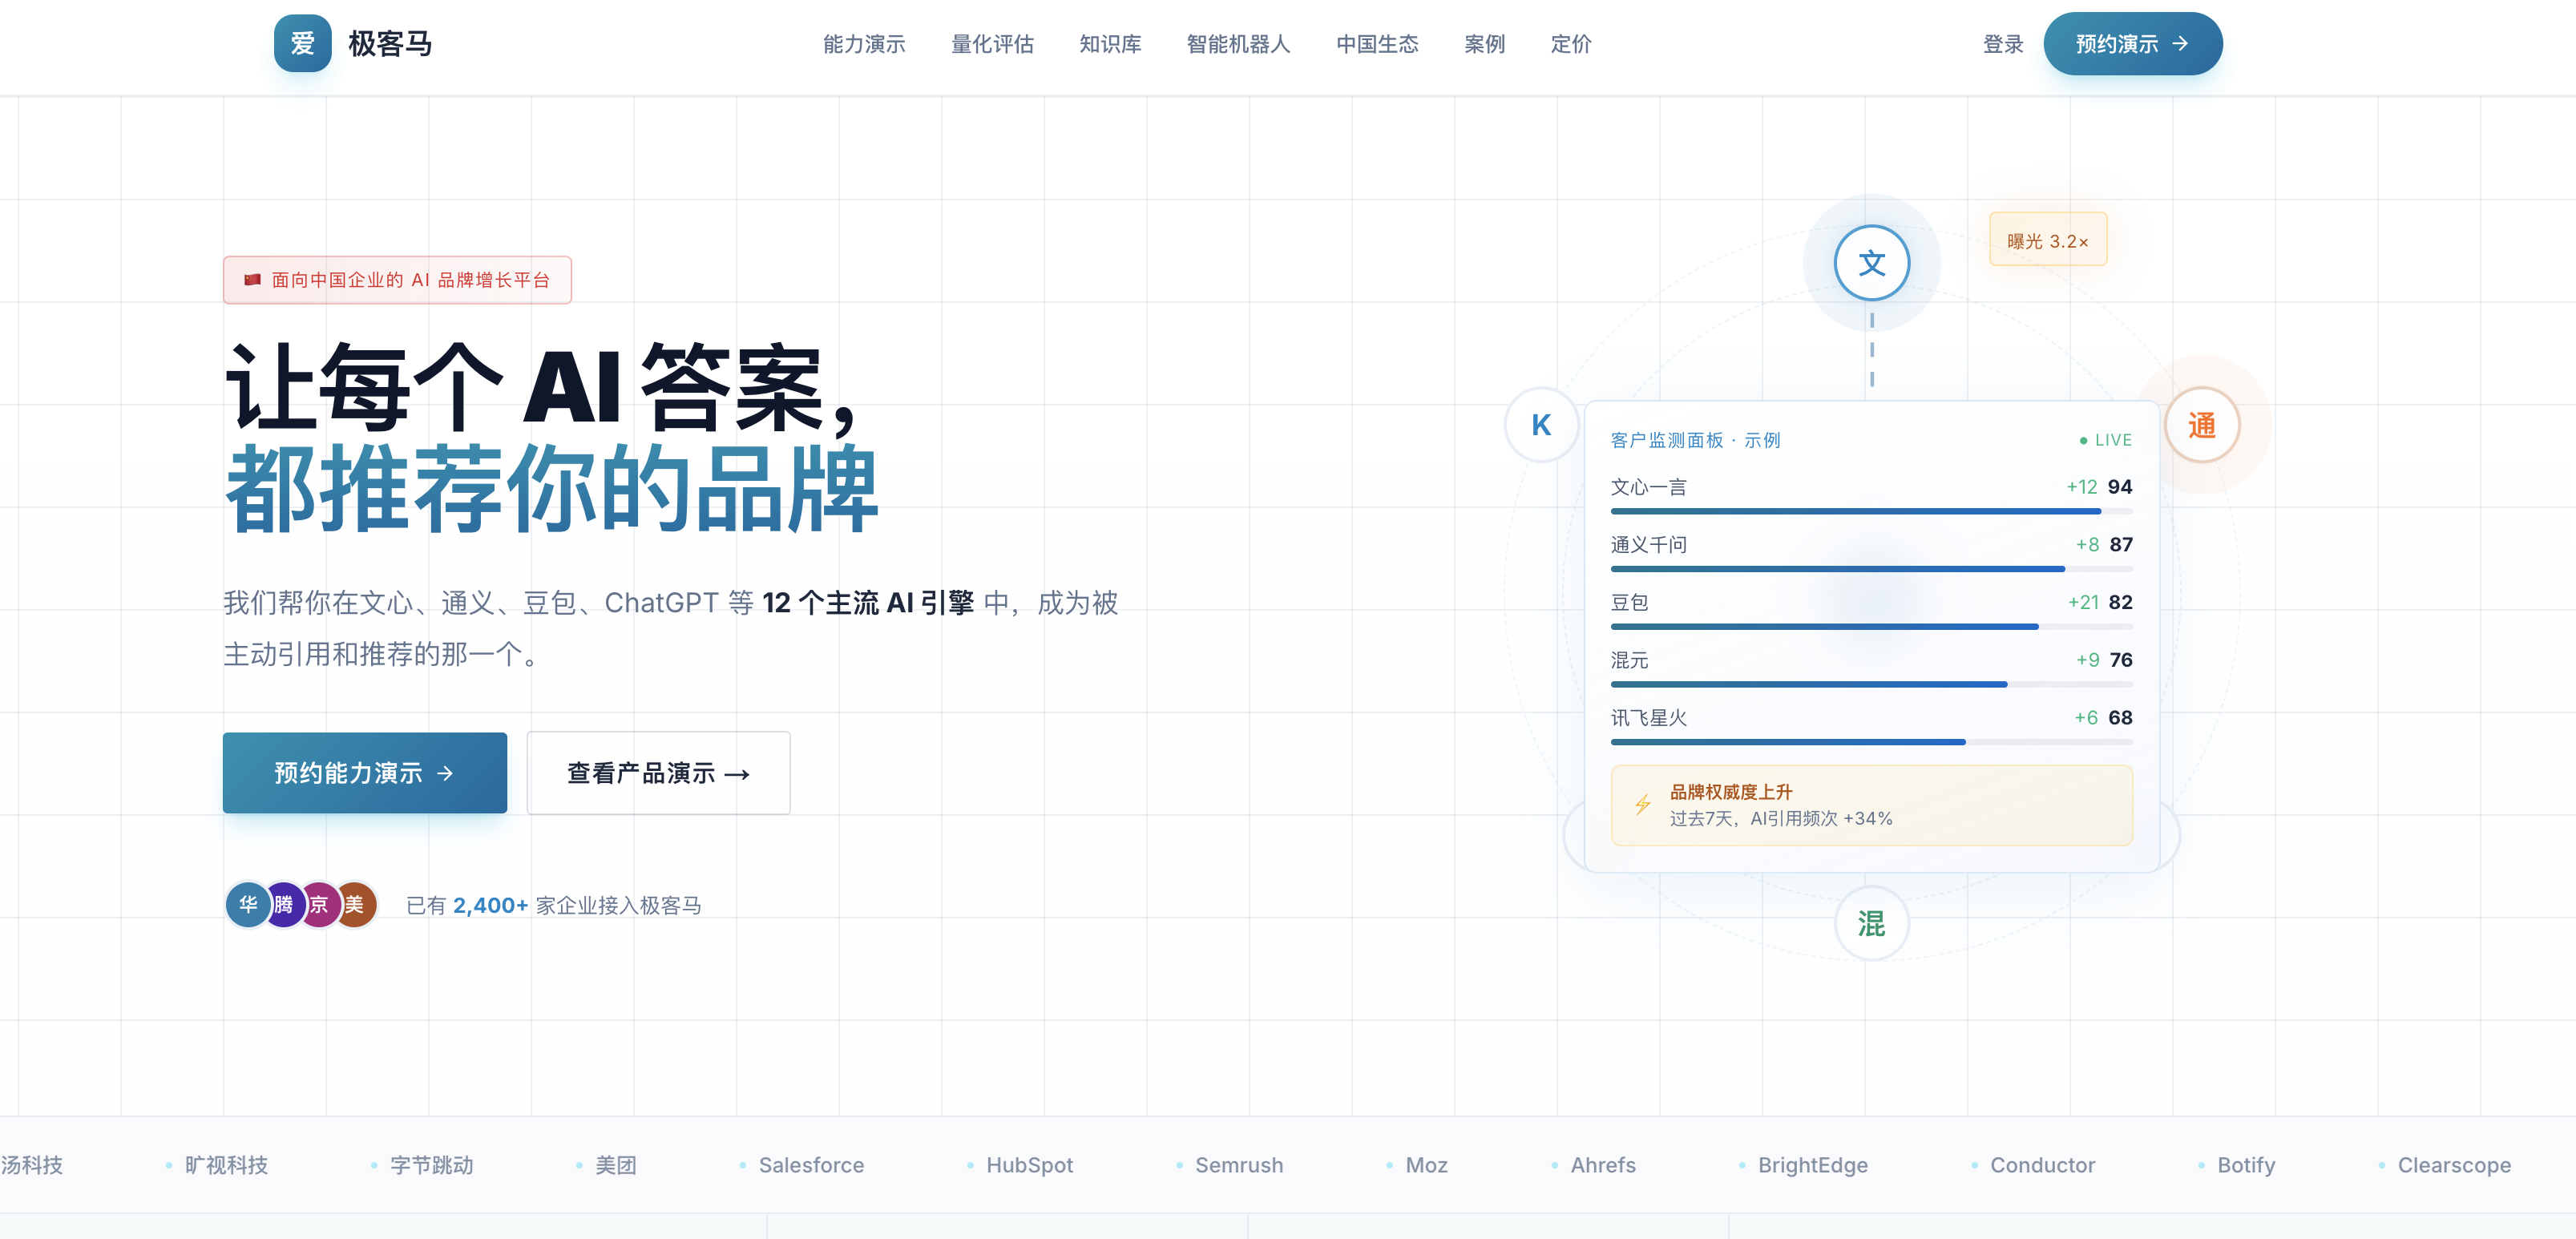Click Semrush in the logo strip
The width and height of the screenshot is (2576, 1239).
(1238, 1165)
